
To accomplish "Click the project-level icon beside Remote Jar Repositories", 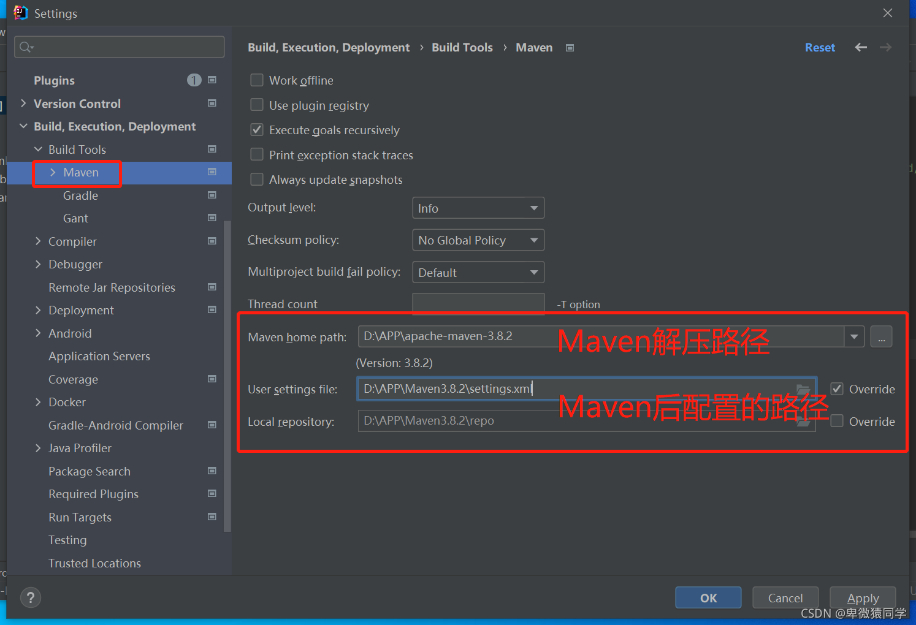I will pyautogui.click(x=212, y=287).
